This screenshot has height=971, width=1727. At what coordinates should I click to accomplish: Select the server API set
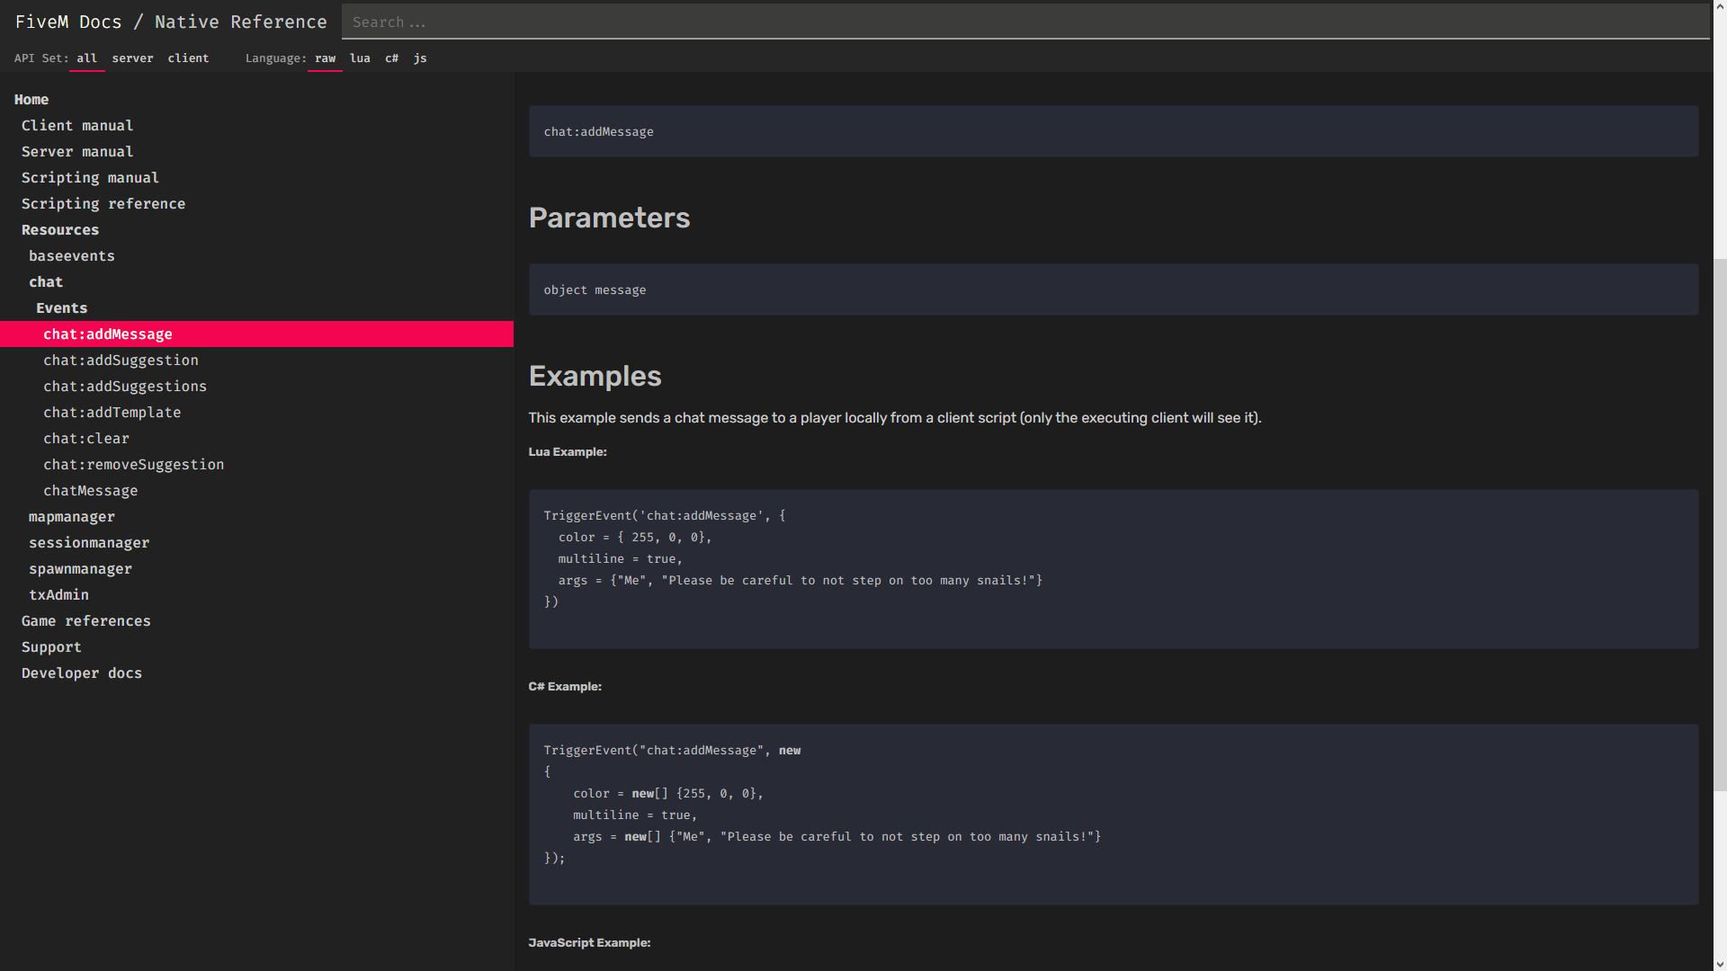point(132,58)
